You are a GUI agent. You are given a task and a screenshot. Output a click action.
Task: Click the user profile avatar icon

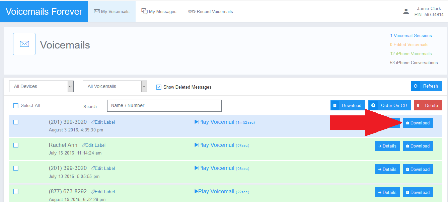(406, 11)
